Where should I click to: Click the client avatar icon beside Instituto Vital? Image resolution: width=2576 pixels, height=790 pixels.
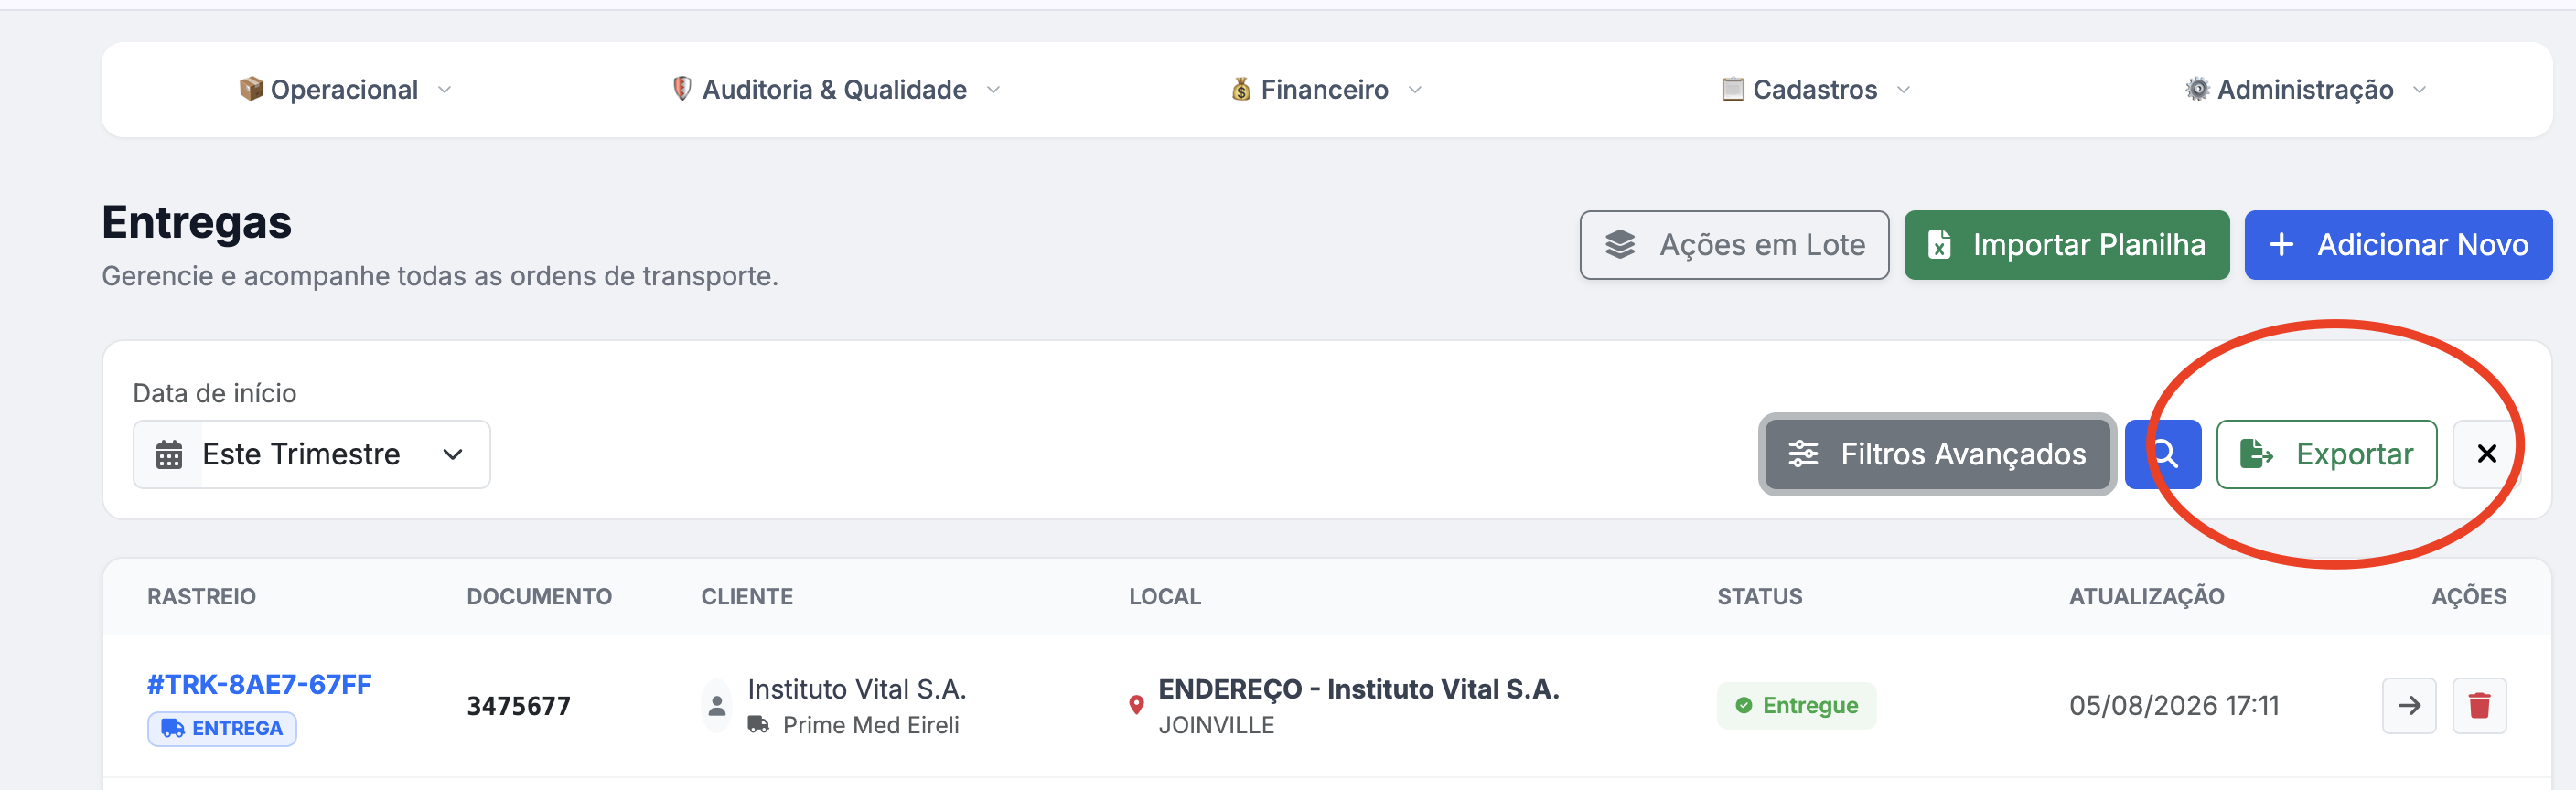pyautogui.click(x=716, y=706)
